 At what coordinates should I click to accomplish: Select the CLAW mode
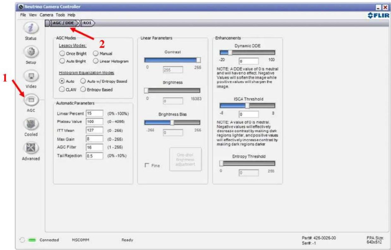(x=62, y=89)
